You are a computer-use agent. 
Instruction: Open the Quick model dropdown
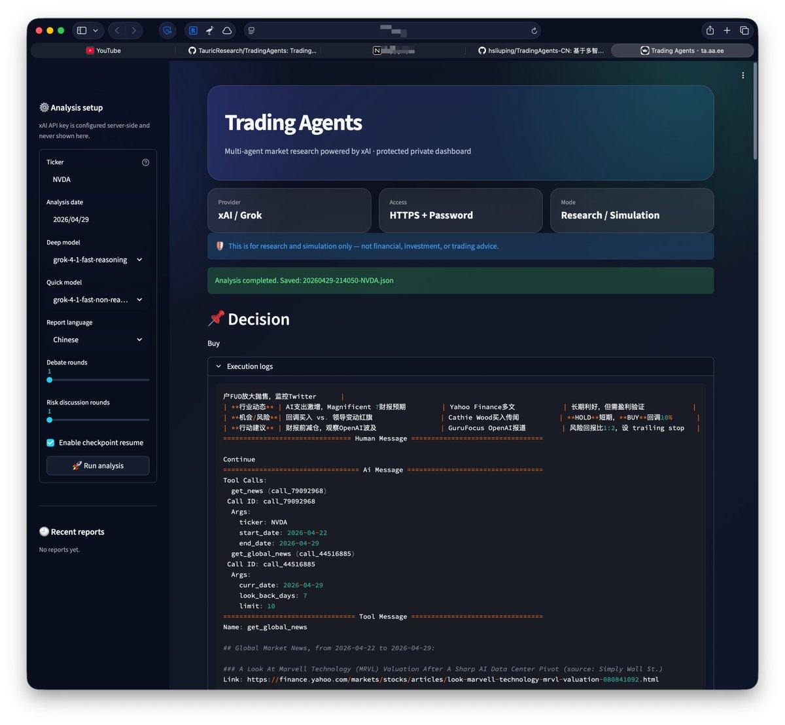coord(98,300)
